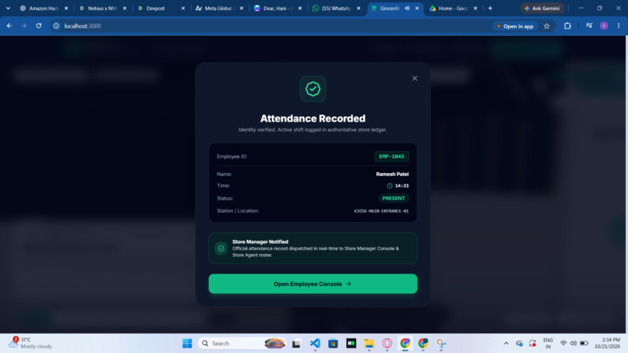
Task: Open File Explorer from the taskbar
Action: pyautogui.click(x=369, y=344)
